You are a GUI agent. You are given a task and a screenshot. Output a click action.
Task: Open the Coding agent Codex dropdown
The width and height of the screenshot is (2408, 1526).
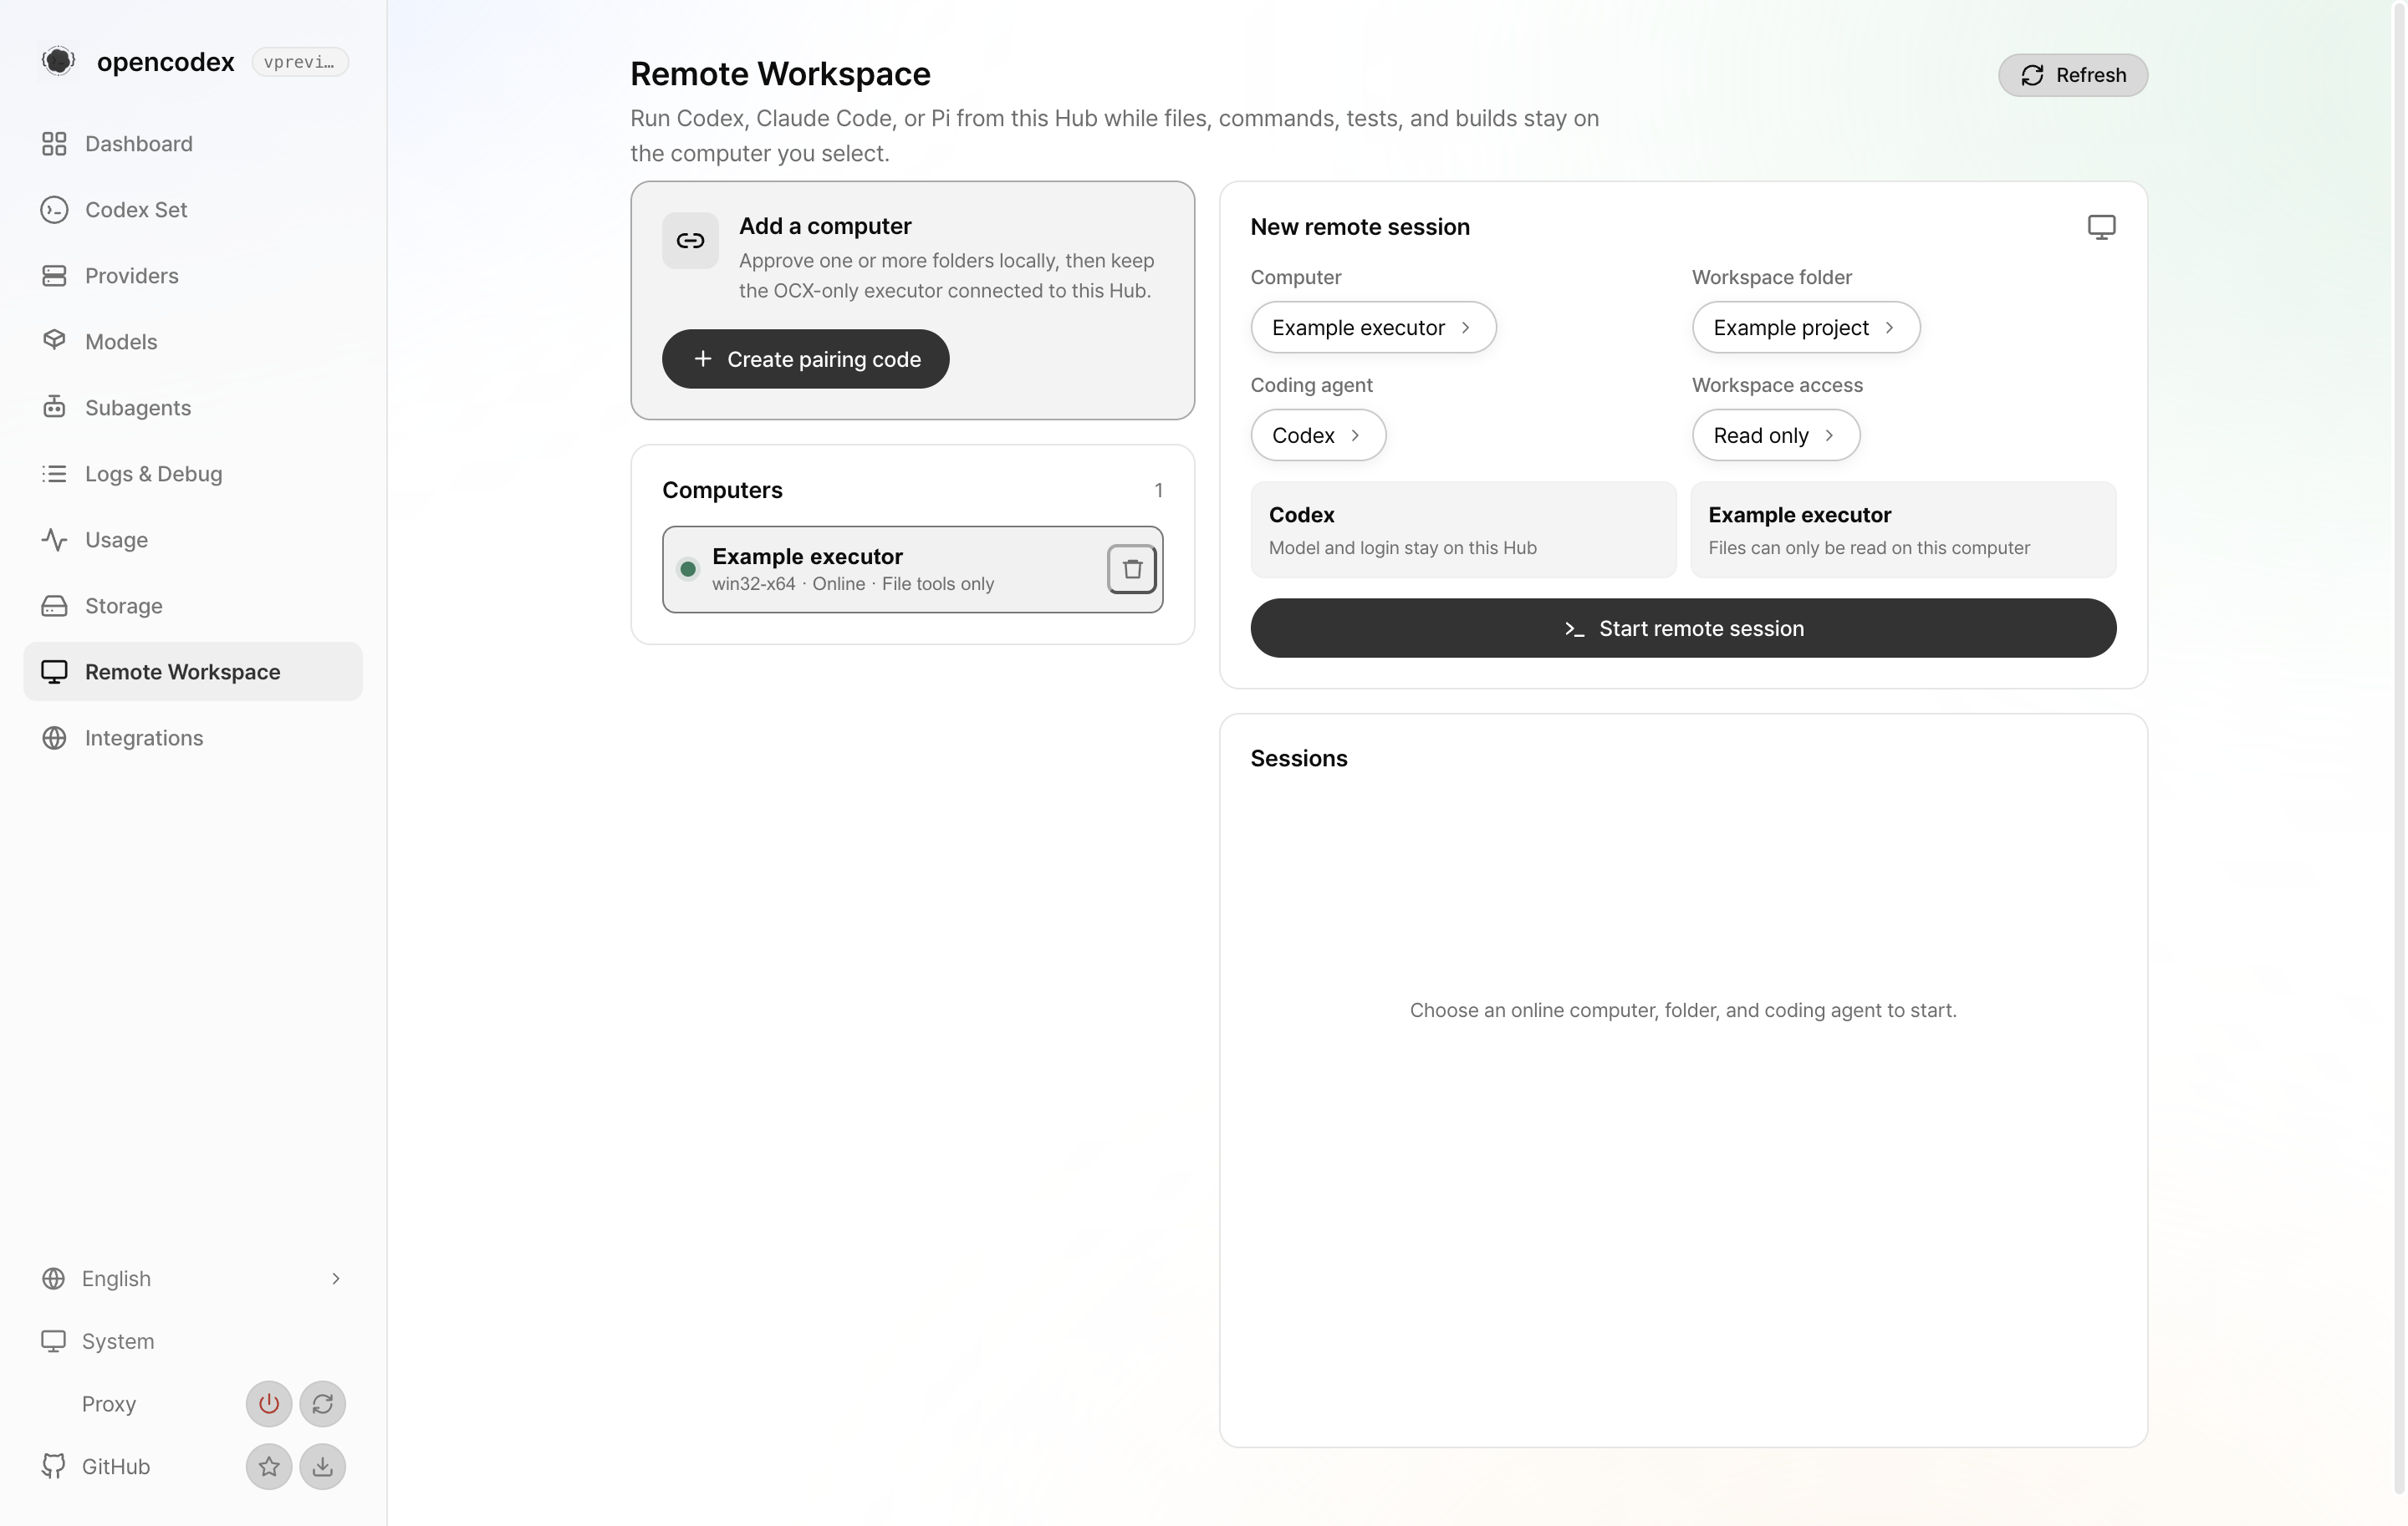click(x=1318, y=435)
